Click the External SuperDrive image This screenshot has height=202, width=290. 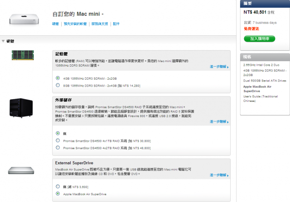click(x=21, y=170)
